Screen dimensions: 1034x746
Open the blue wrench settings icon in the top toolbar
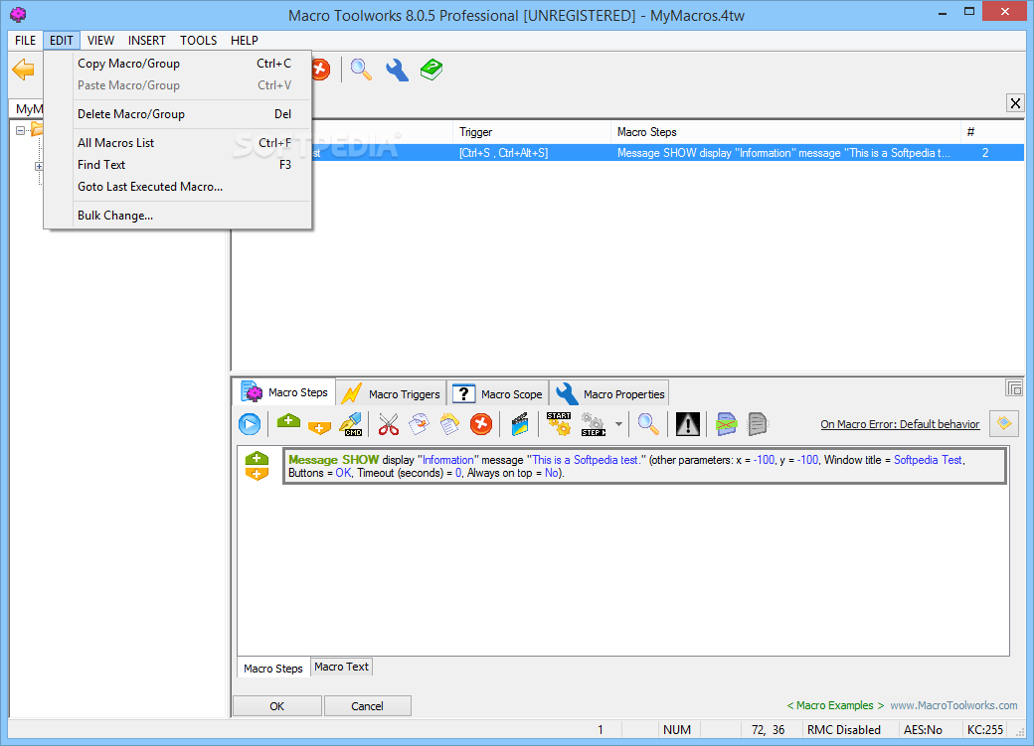click(397, 70)
